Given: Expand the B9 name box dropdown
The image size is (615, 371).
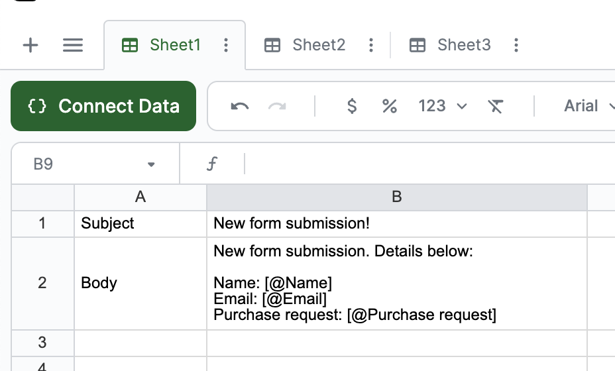Looking at the screenshot, I should coord(151,164).
